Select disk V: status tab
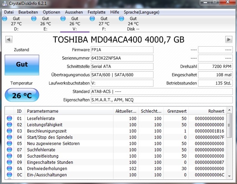The image size is (237, 184). [75, 24]
